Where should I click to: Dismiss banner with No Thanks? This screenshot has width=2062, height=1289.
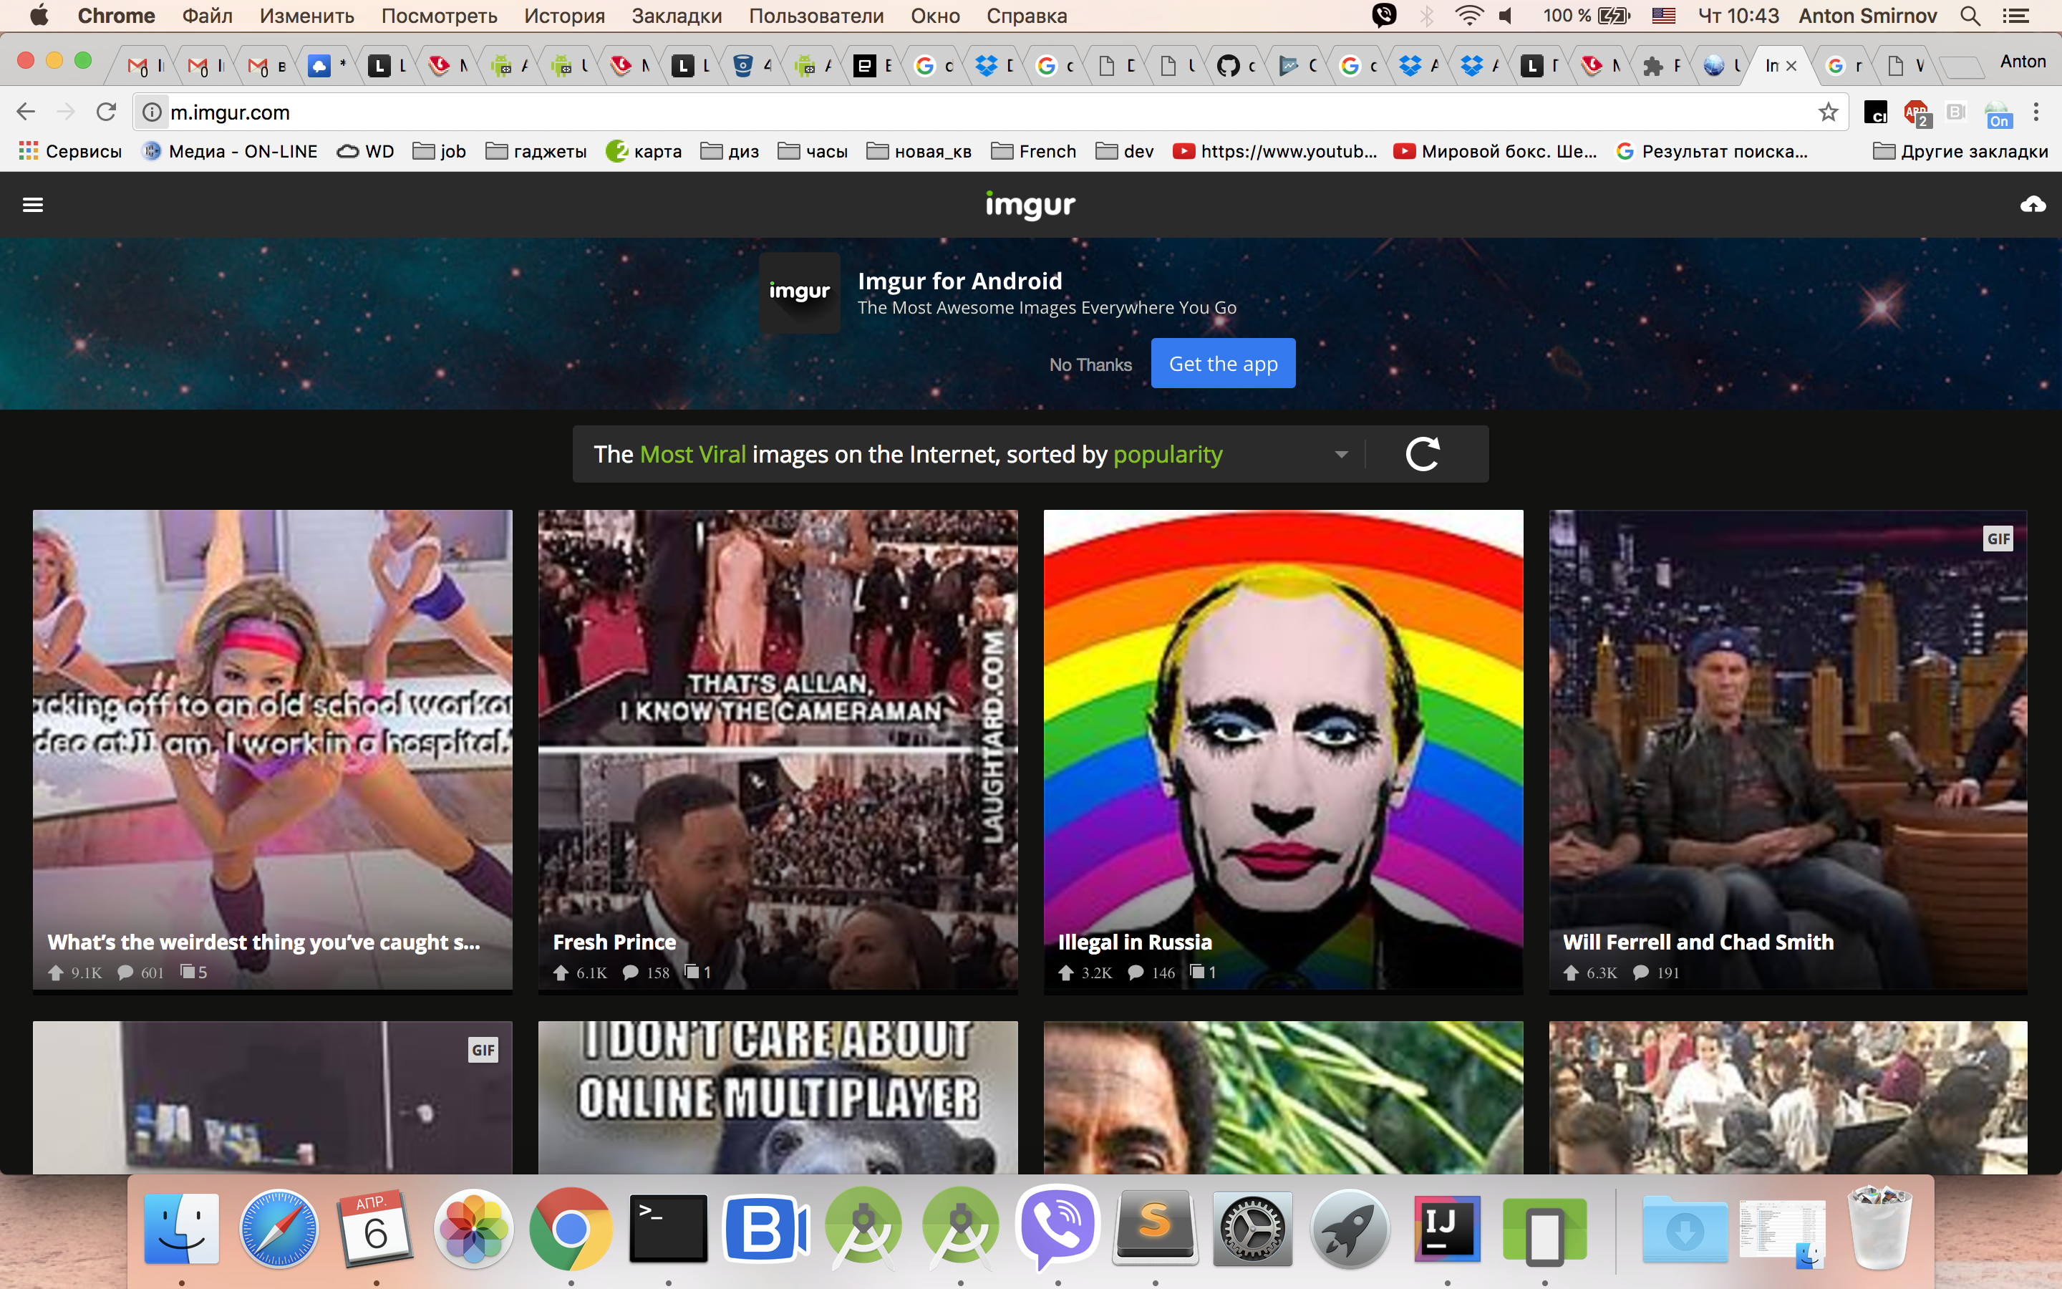(1090, 365)
